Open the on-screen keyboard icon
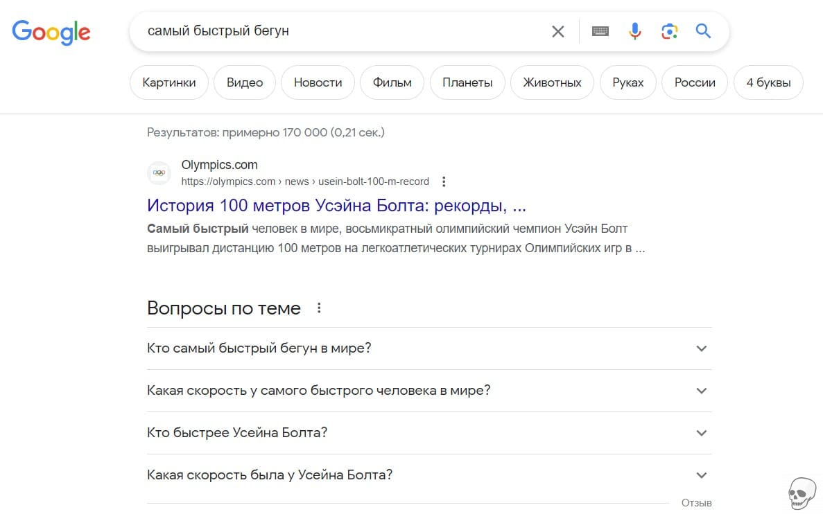 (600, 31)
